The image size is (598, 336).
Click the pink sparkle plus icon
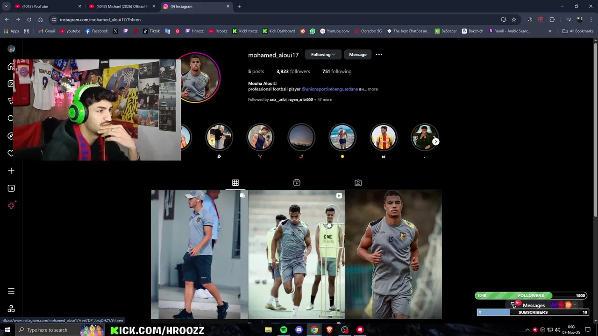tap(12, 205)
